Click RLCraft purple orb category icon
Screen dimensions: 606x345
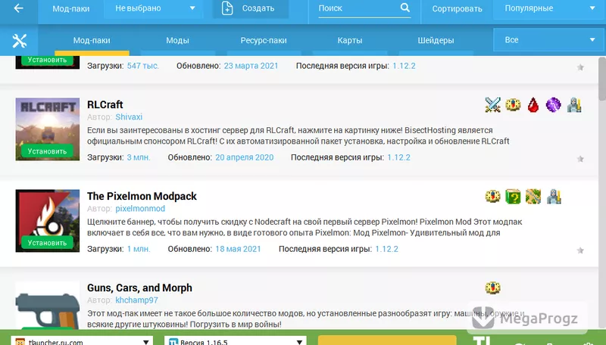(554, 104)
